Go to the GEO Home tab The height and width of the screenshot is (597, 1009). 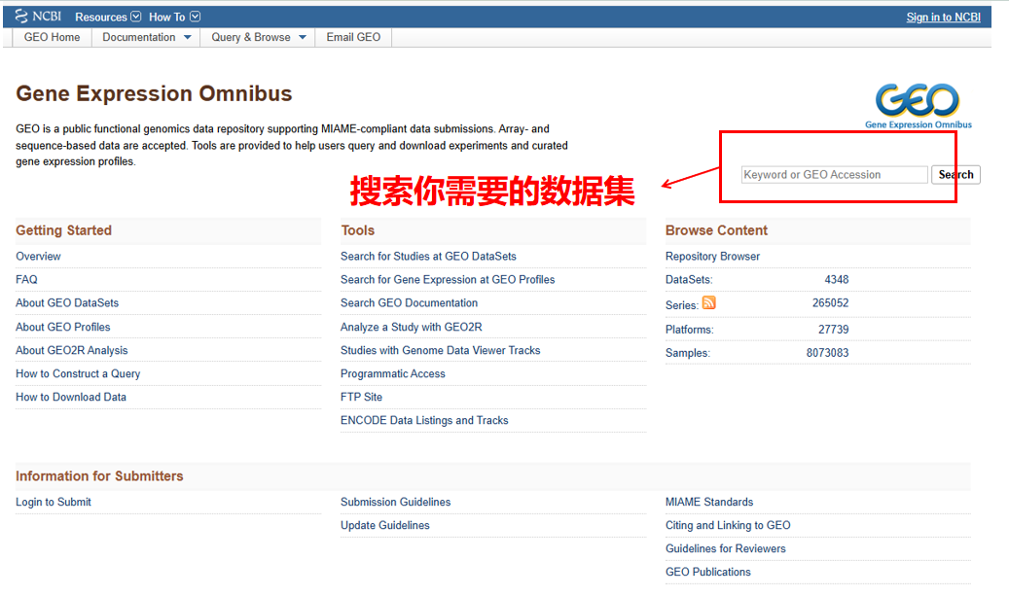click(x=53, y=37)
